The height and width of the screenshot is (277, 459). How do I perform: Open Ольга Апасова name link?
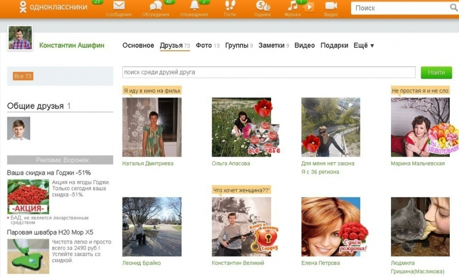(x=231, y=164)
